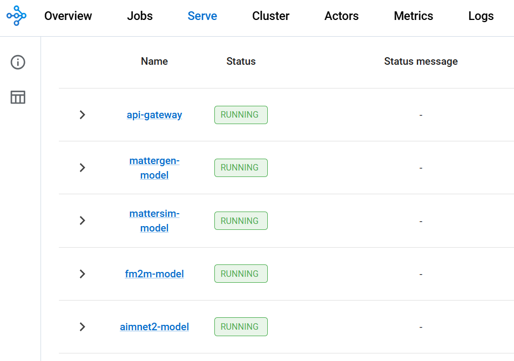Switch to the Jobs tab
This screenshot has height=361, width=514.
[140, 16]
